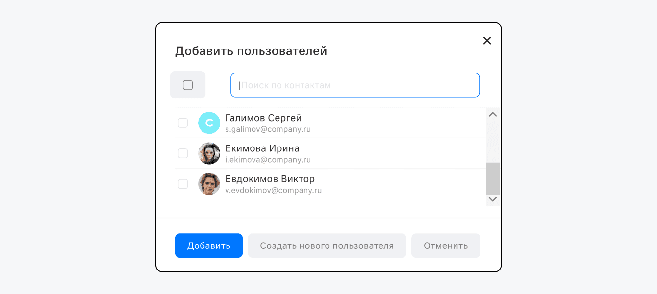Toggle the select-all checkbox
Viewport: 657px width, 294px height.
click(x=188, y=85)
